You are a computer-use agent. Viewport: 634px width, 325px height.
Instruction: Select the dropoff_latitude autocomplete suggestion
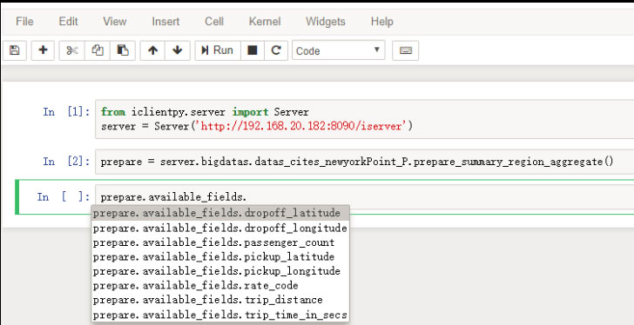[220, 213]
